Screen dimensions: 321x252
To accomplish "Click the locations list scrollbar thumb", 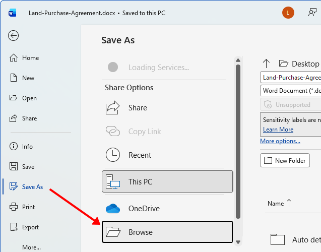I will click(238, 142).
